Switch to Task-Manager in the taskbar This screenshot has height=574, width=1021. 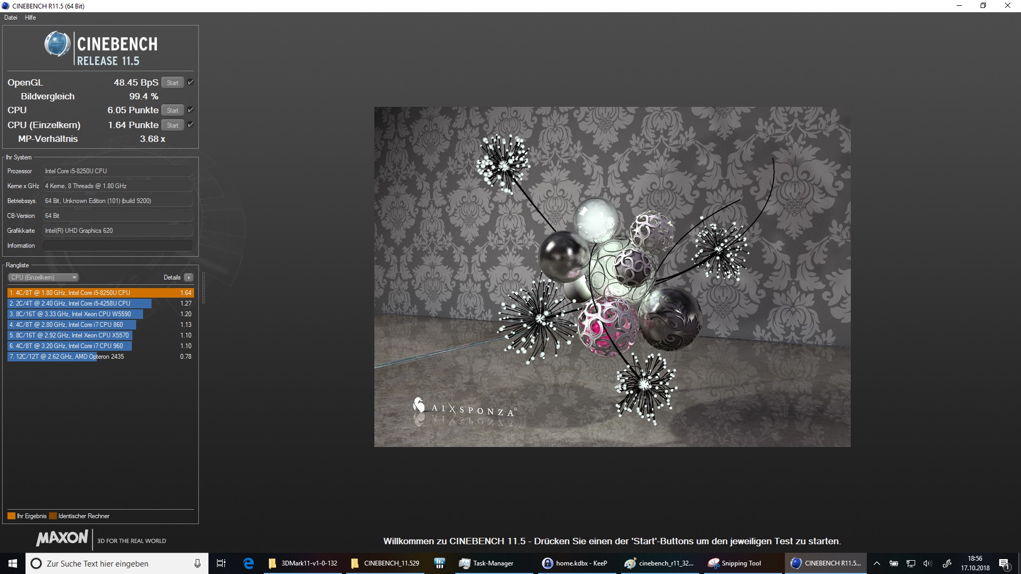[495, 563]
